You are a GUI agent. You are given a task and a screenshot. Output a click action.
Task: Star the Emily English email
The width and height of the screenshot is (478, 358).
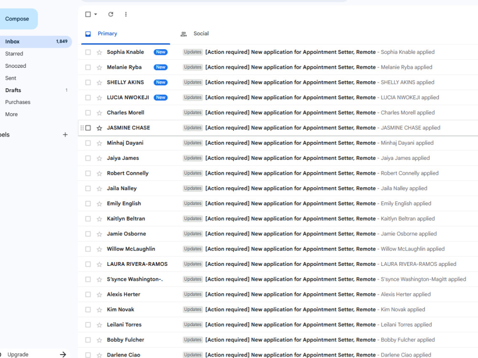(99, 204)
